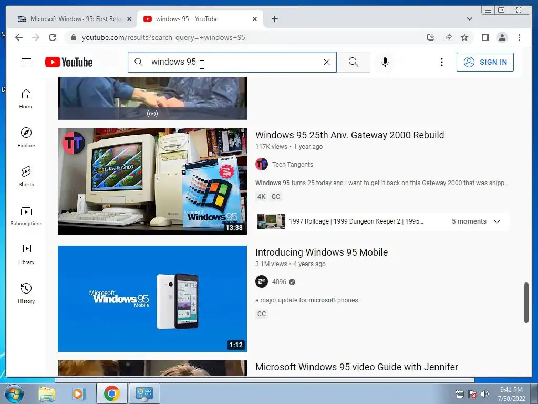Image resolution: width=538 pixels, height=404 pixels.
Task: Click the SIGN IN button
Action: [x=485, y=62]
